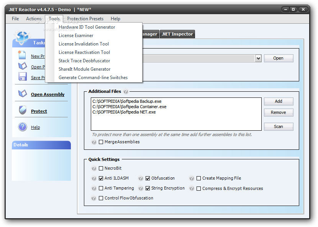Enable the Create Mapping File checkbox
Image resolution: width=318 pixels, height=227 pixels.
[x=199, y=178]
